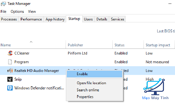
Task: Switch to the Details tab
Action: pos(102,19)
